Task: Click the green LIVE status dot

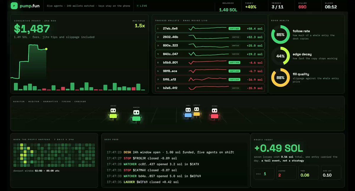Action: click(x=138, y=6)
